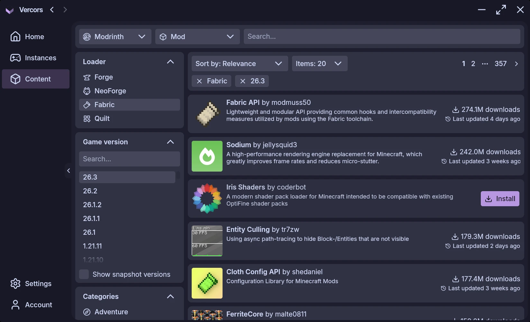Open the Sodium mod title
This screenshot has width=530, height=322.
click(x=239, y=145)
